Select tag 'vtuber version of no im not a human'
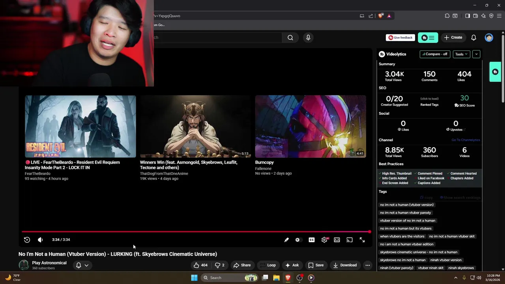Viewport: 505px width, 284px height. pos(408,220)
